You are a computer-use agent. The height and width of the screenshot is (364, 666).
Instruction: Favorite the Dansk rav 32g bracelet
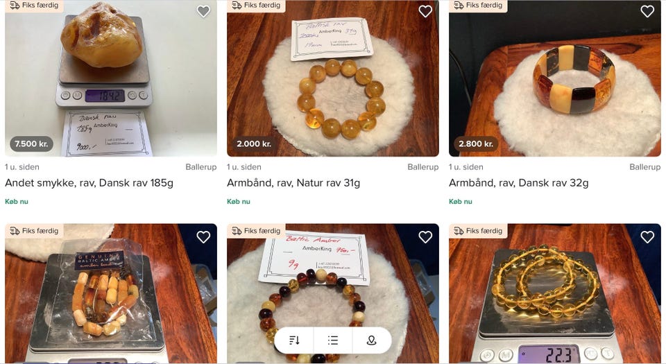click(647, 12)
